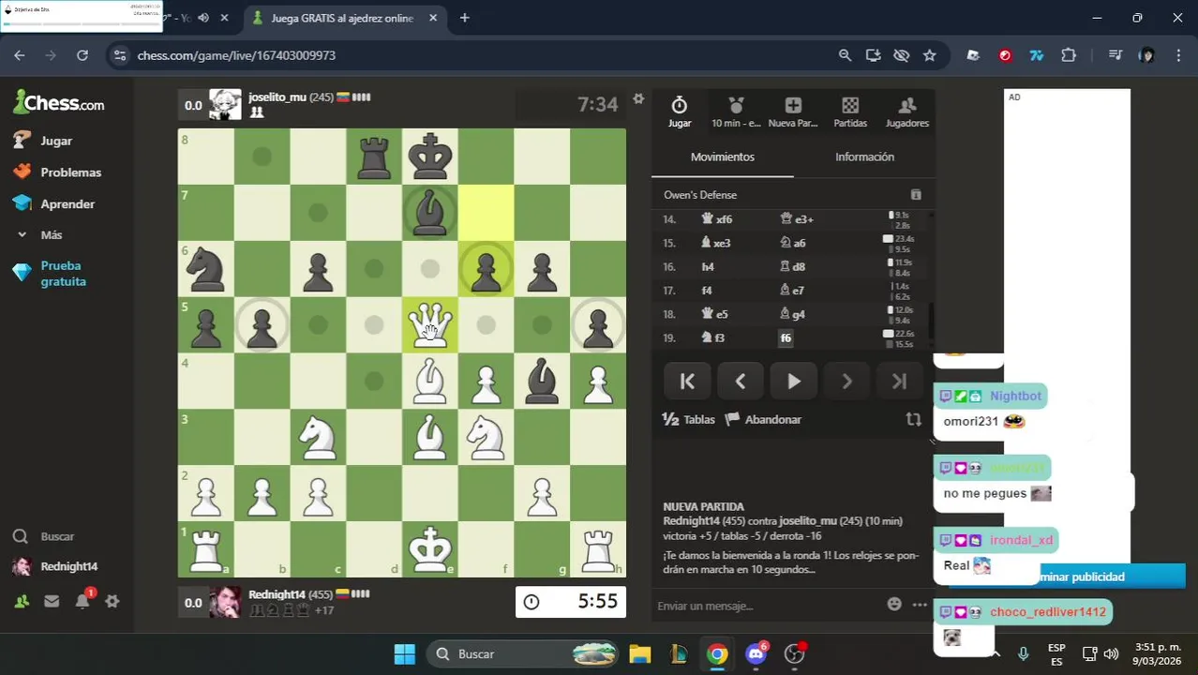Click the zoom magnifier in address bar
Screen dimensions: 1198x675
tap(845, 55)
